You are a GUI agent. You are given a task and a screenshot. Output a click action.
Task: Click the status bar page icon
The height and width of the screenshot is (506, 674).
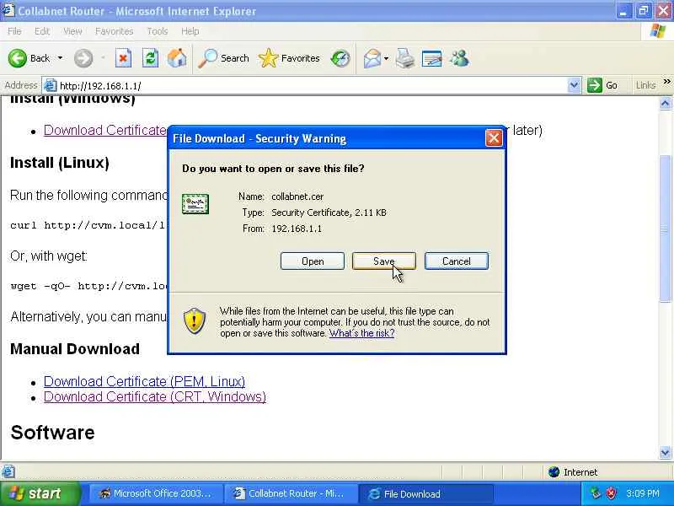8,472
